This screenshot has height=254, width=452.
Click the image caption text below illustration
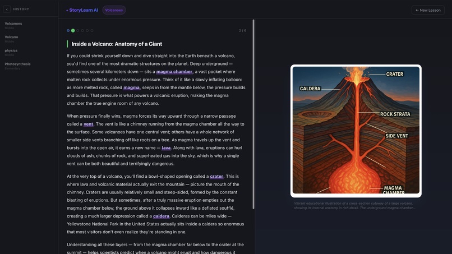pos(354,206)
